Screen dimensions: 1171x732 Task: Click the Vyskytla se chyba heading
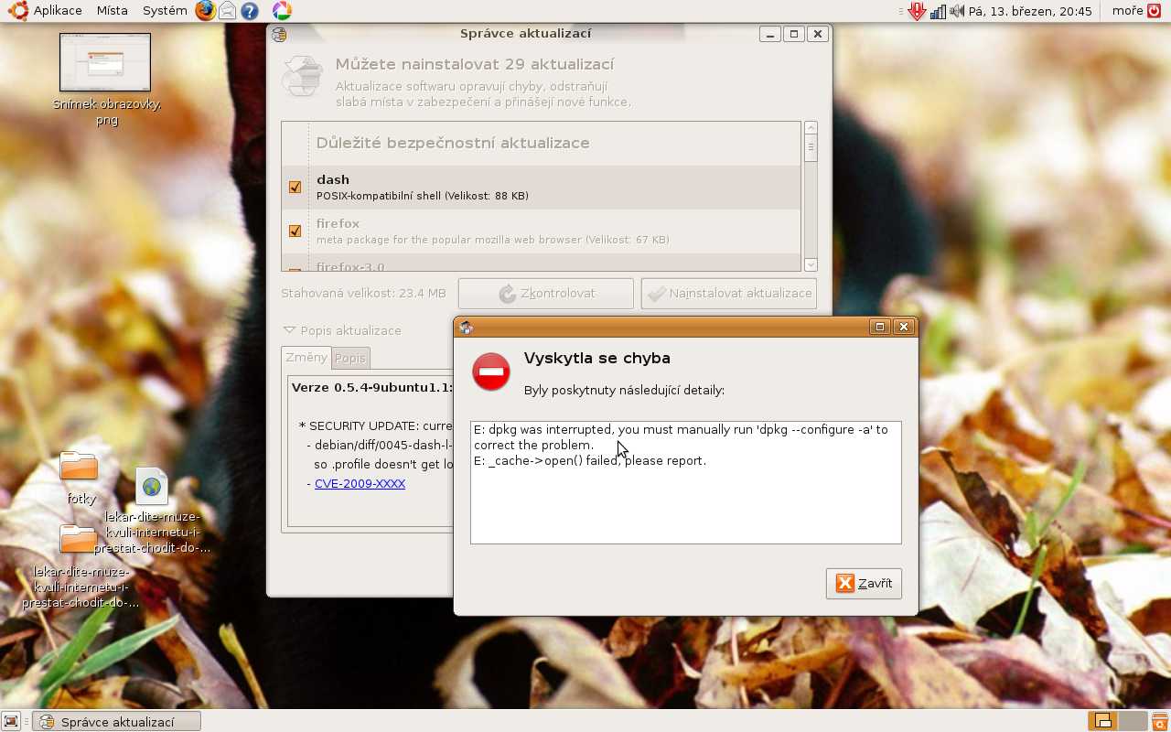(x=597, y=358)
